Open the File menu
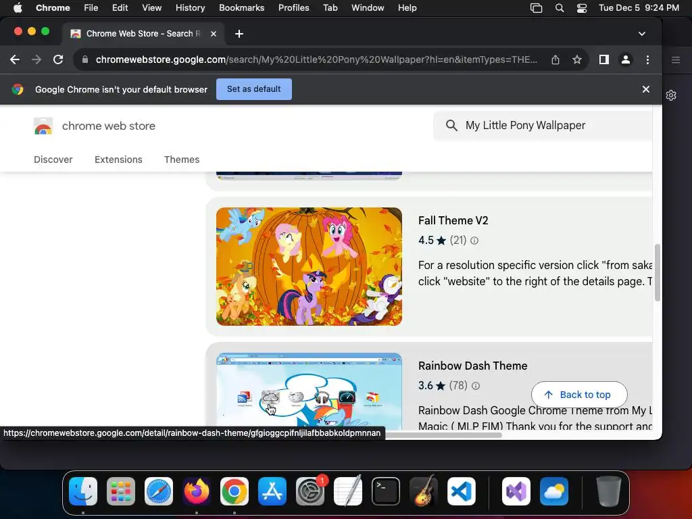 [x=91, y=8]
